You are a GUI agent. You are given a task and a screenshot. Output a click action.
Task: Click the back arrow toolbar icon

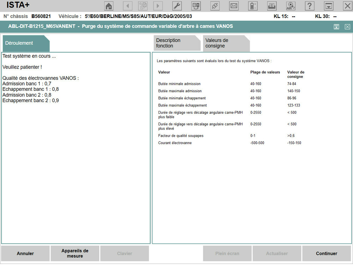coord(128,6)
